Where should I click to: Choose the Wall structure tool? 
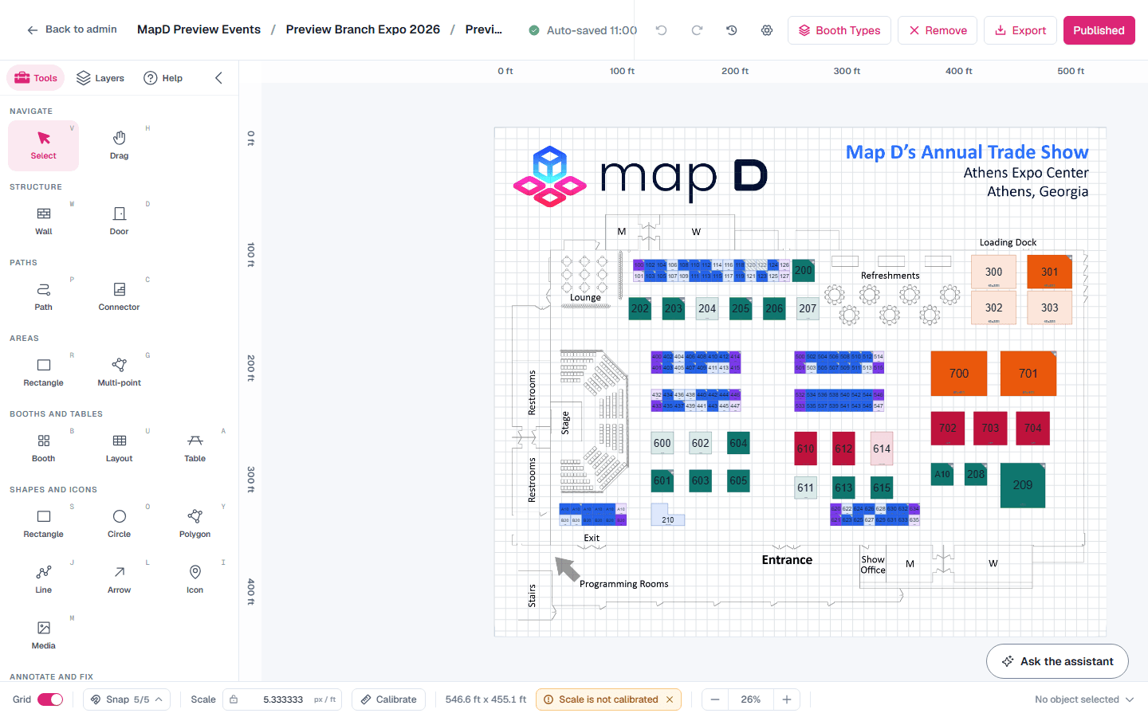44,221
